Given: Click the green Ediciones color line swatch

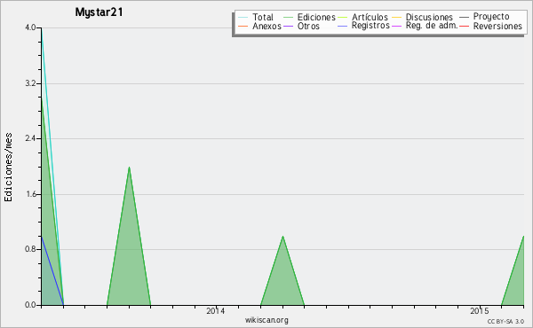Looking at the screenshot, I should tap(288, 18).
